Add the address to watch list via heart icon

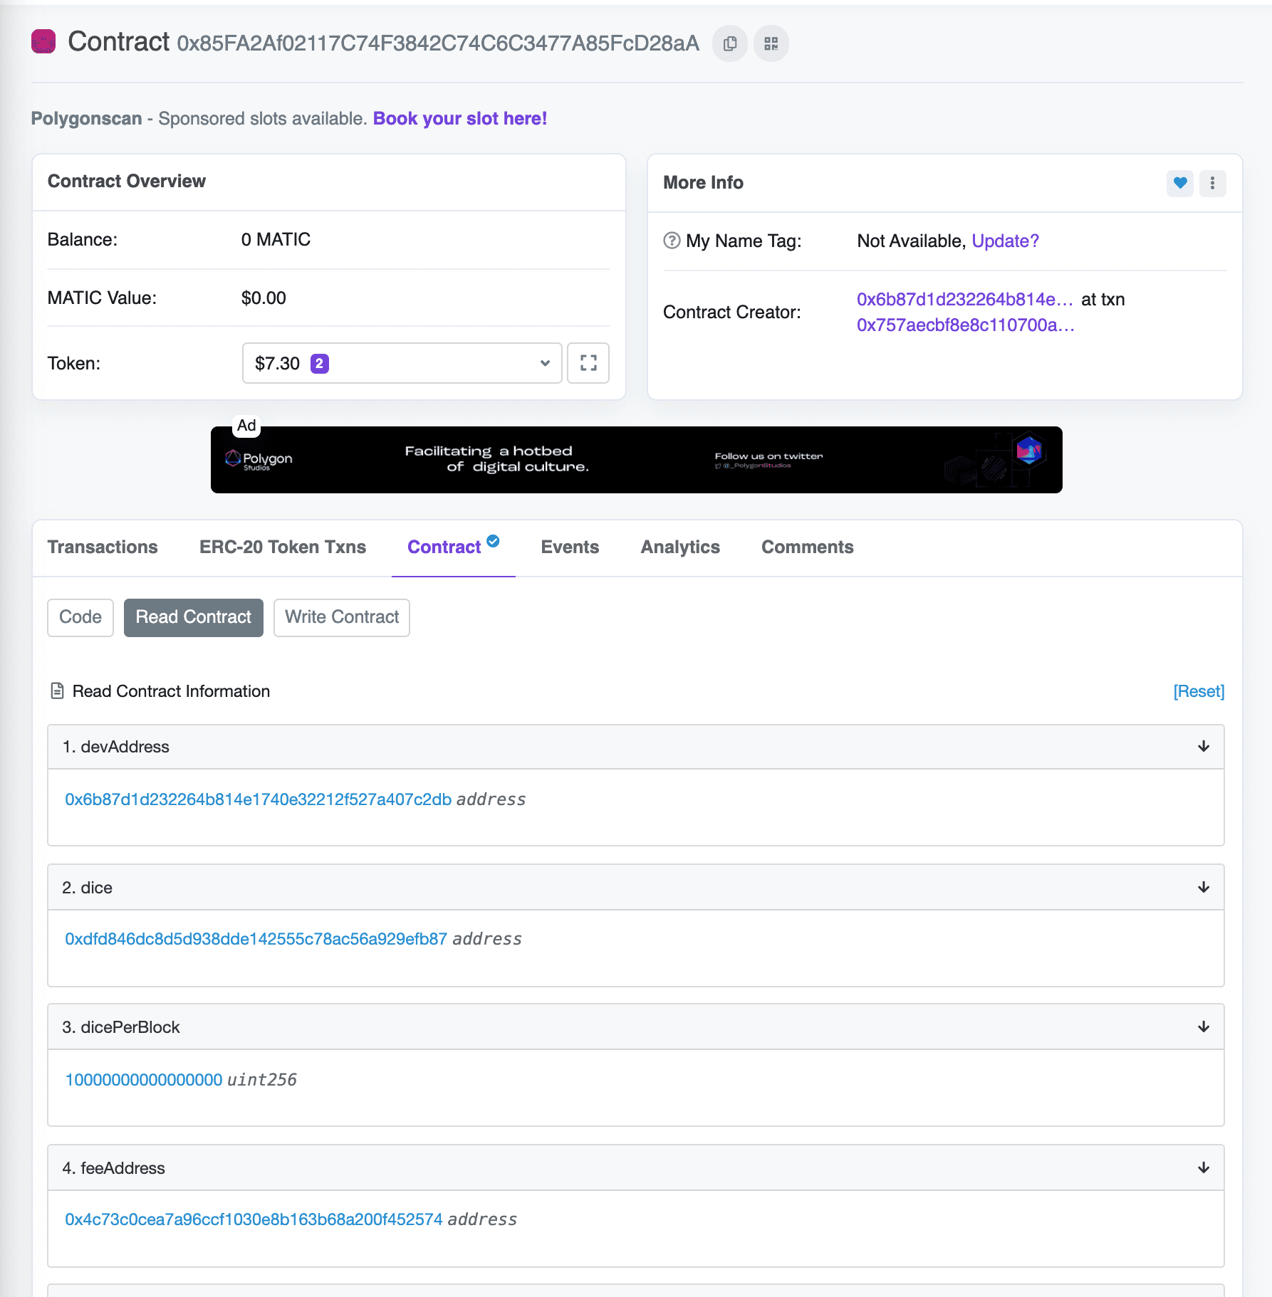pos(1179,184)
